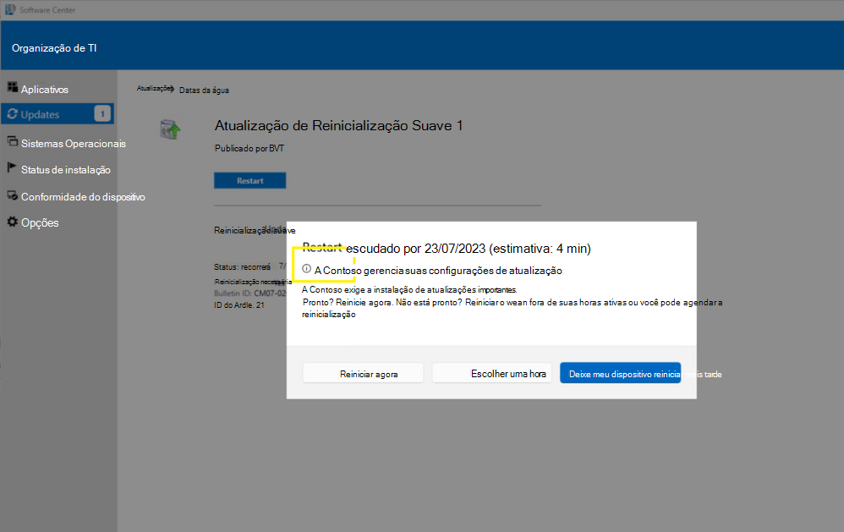Click the Datas da água breadcrumb
This screenshot has height=532, width=844.
204,90
